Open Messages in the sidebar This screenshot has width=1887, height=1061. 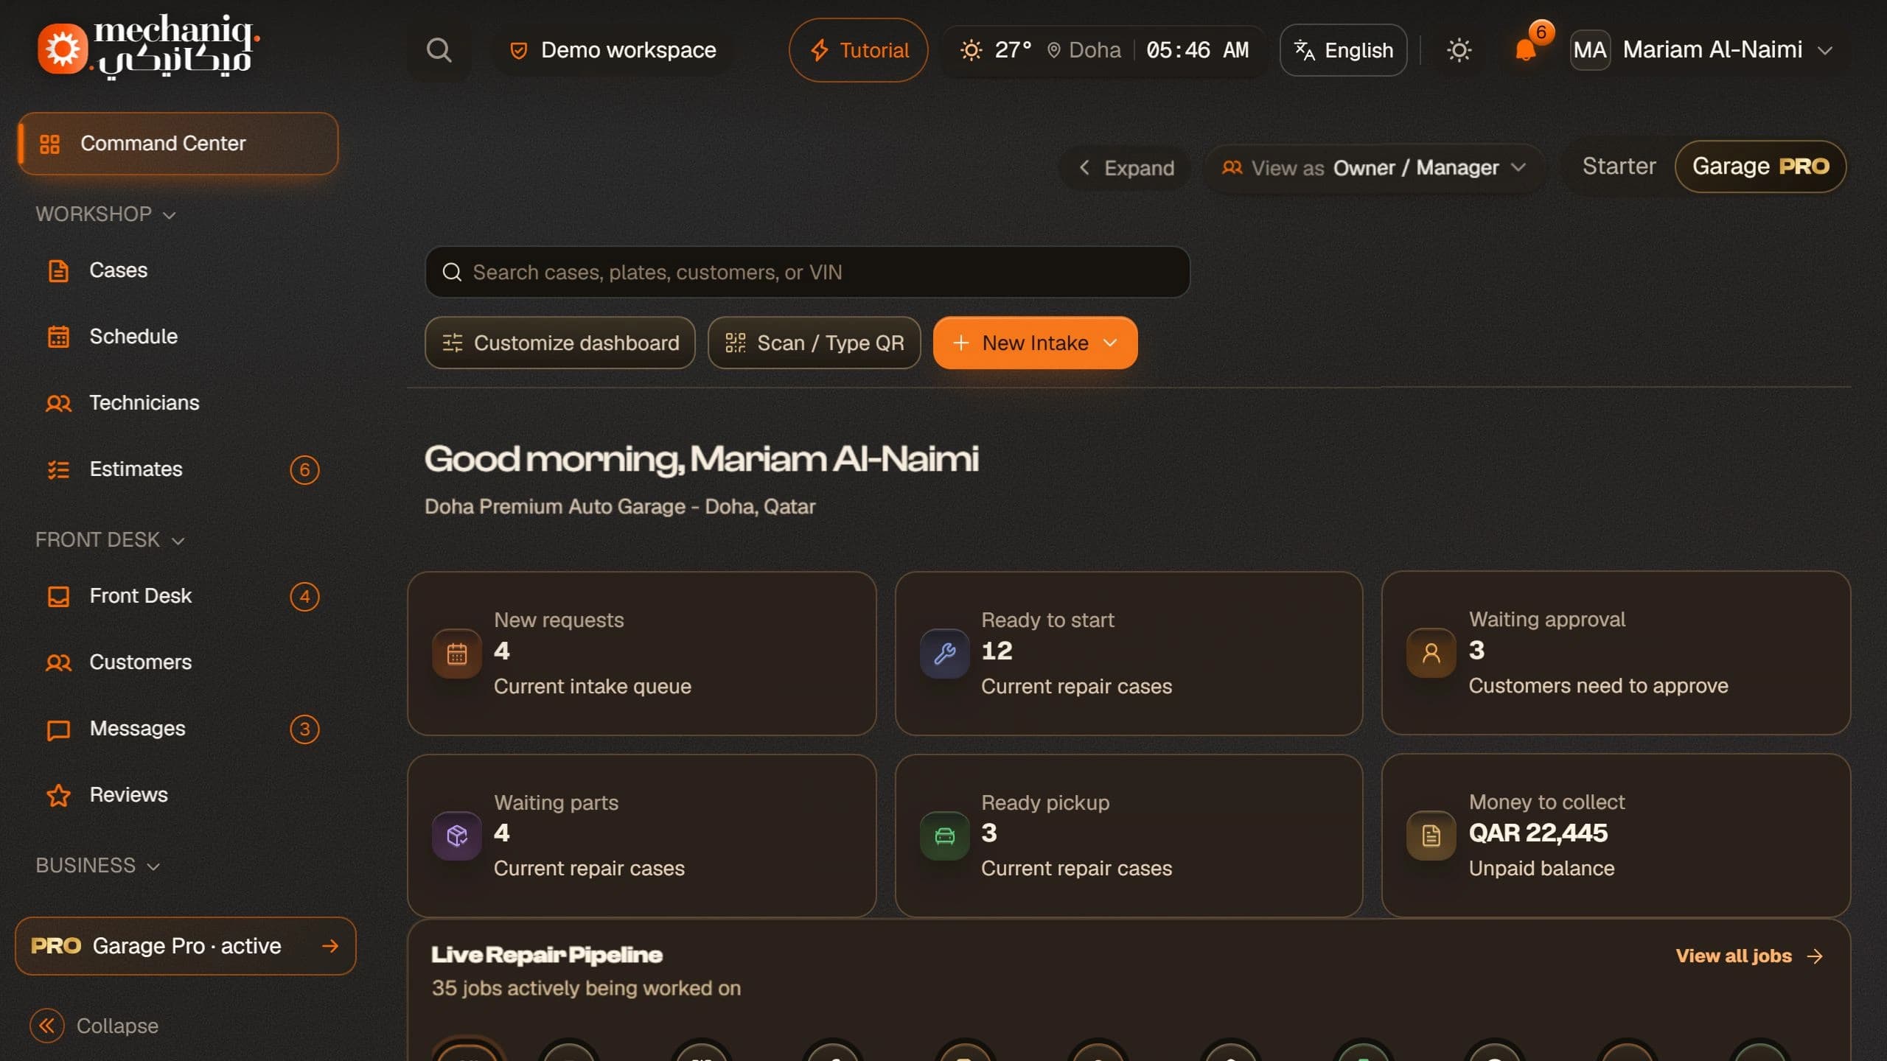tap(177, 729)
